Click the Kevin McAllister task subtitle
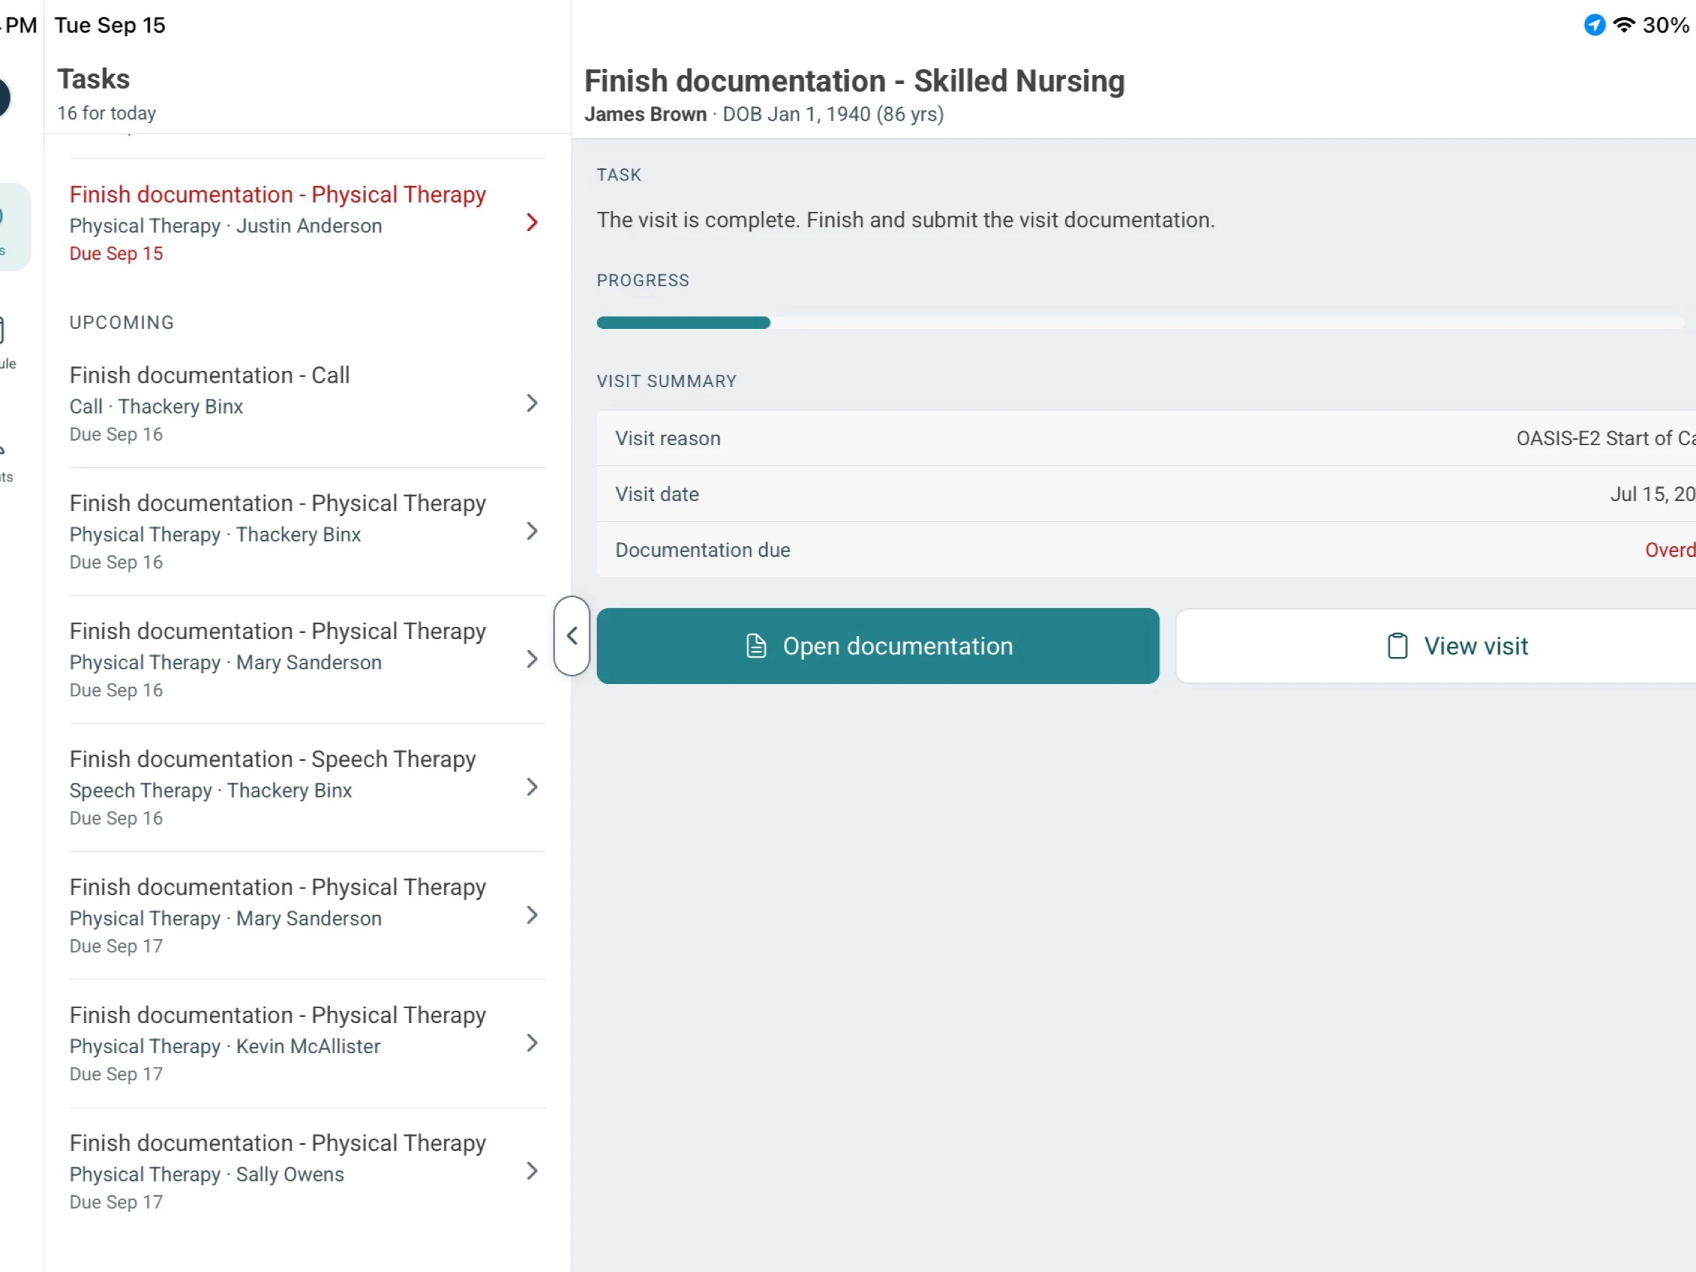The width and height of the screenshot is (1696, 1272). [225, 1046]
